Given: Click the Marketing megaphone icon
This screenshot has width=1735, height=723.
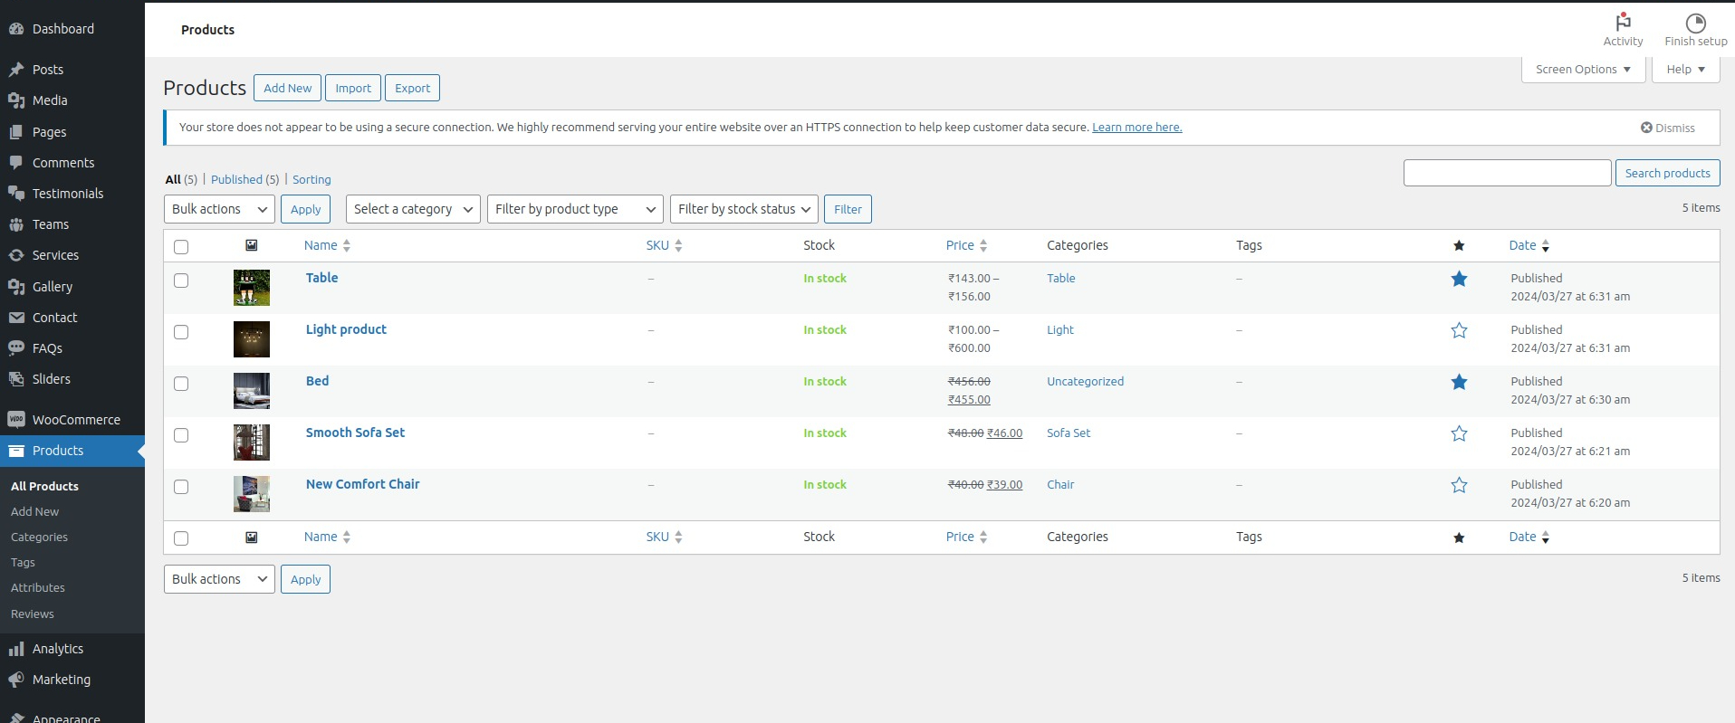Looking at the screenshot, I should pyautogui.click(x=16, y=680).
